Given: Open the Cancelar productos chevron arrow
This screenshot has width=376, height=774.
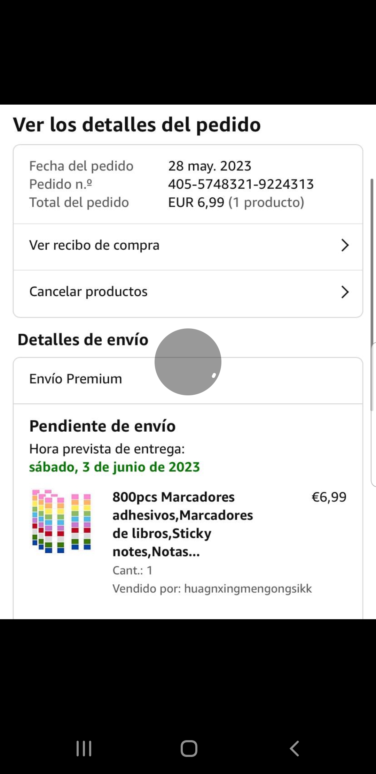Looking at the screenshot, I should [345, 292].
